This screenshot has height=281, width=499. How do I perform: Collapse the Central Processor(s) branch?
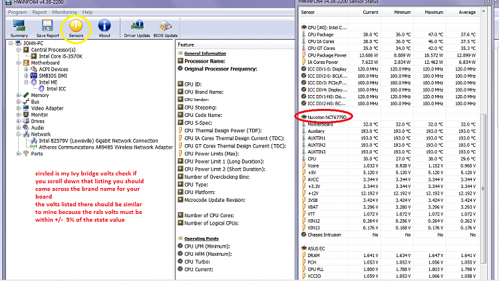[19, 50]
